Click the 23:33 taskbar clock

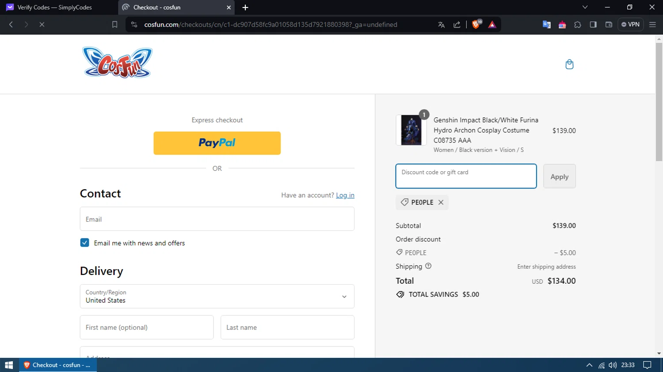(x=628, y=365)
